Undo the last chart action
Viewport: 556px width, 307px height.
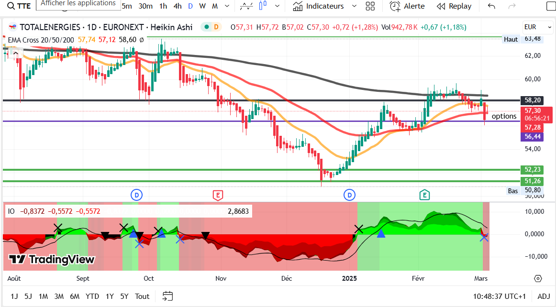[491, 6]
